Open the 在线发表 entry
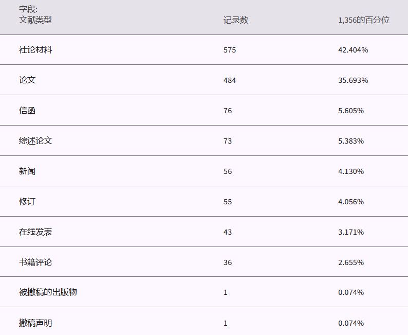The image size is (408, 335). 35,232
